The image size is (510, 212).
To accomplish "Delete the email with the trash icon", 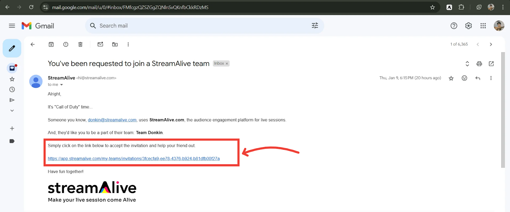I will pos(80,44).
